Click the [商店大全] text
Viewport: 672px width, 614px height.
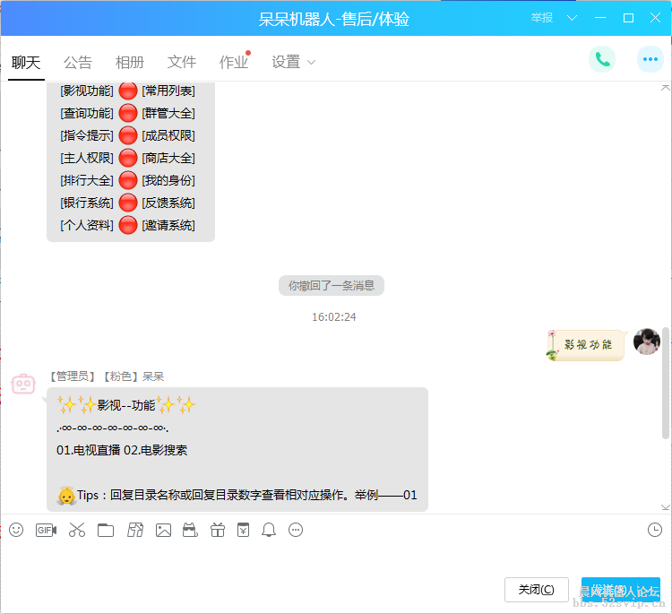click(168, 158)
